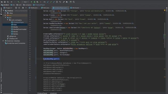Image resolution: width=168 pixels, height=94 pixels.
Task: Click the Git push/compare icon
Action: [54, 2]
